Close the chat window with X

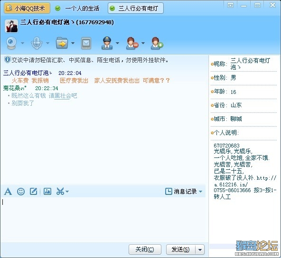click(x=272, y=5)
